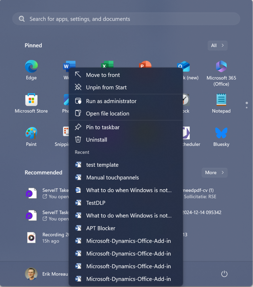Open recent document APT Blocker
This screenshot has height=287, width=253.
[x=101, y=228]
